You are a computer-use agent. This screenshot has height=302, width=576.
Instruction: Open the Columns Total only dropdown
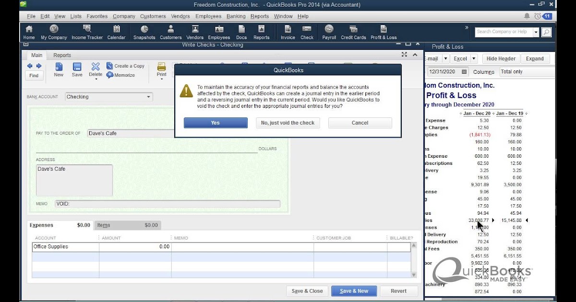coord(527,72)
